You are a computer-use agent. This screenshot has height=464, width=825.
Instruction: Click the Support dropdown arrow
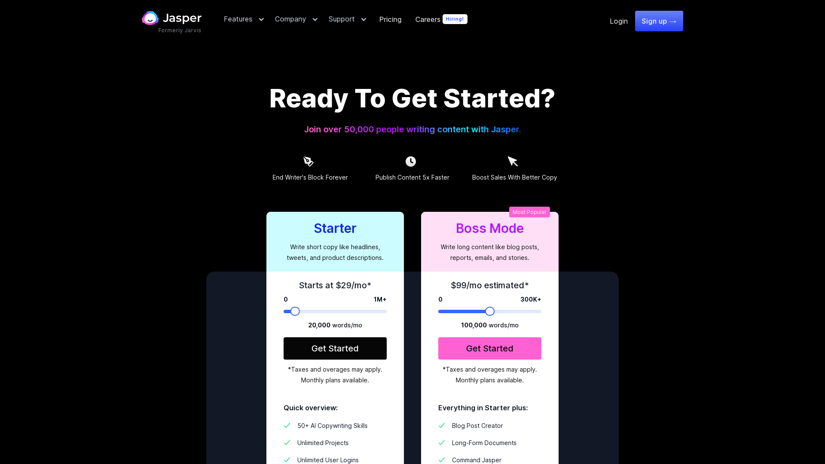point(364,19)
